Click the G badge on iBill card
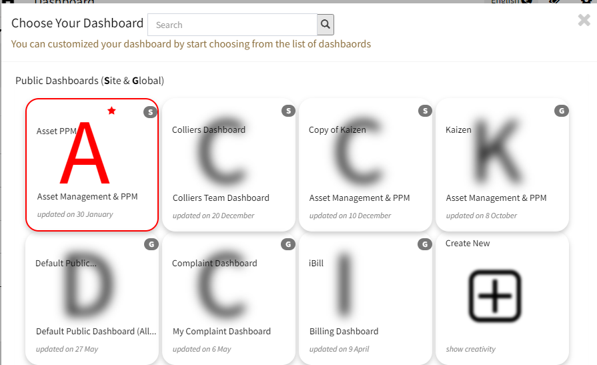 (425, 244)
